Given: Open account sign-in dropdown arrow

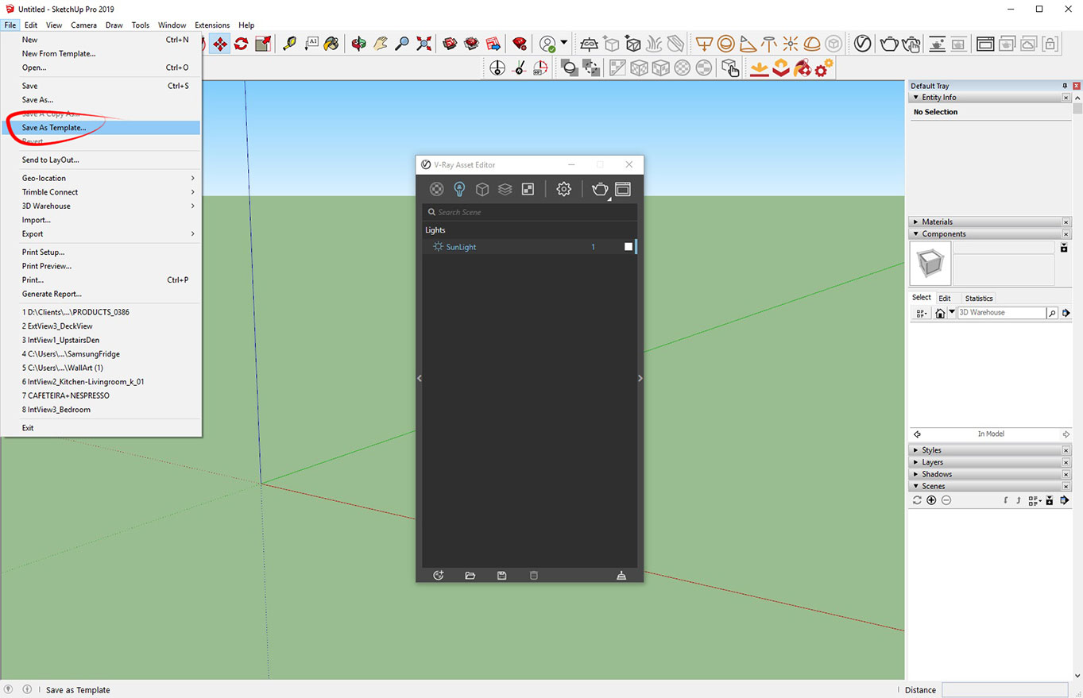Looking at the screenshot, I should tap(564, 43).
